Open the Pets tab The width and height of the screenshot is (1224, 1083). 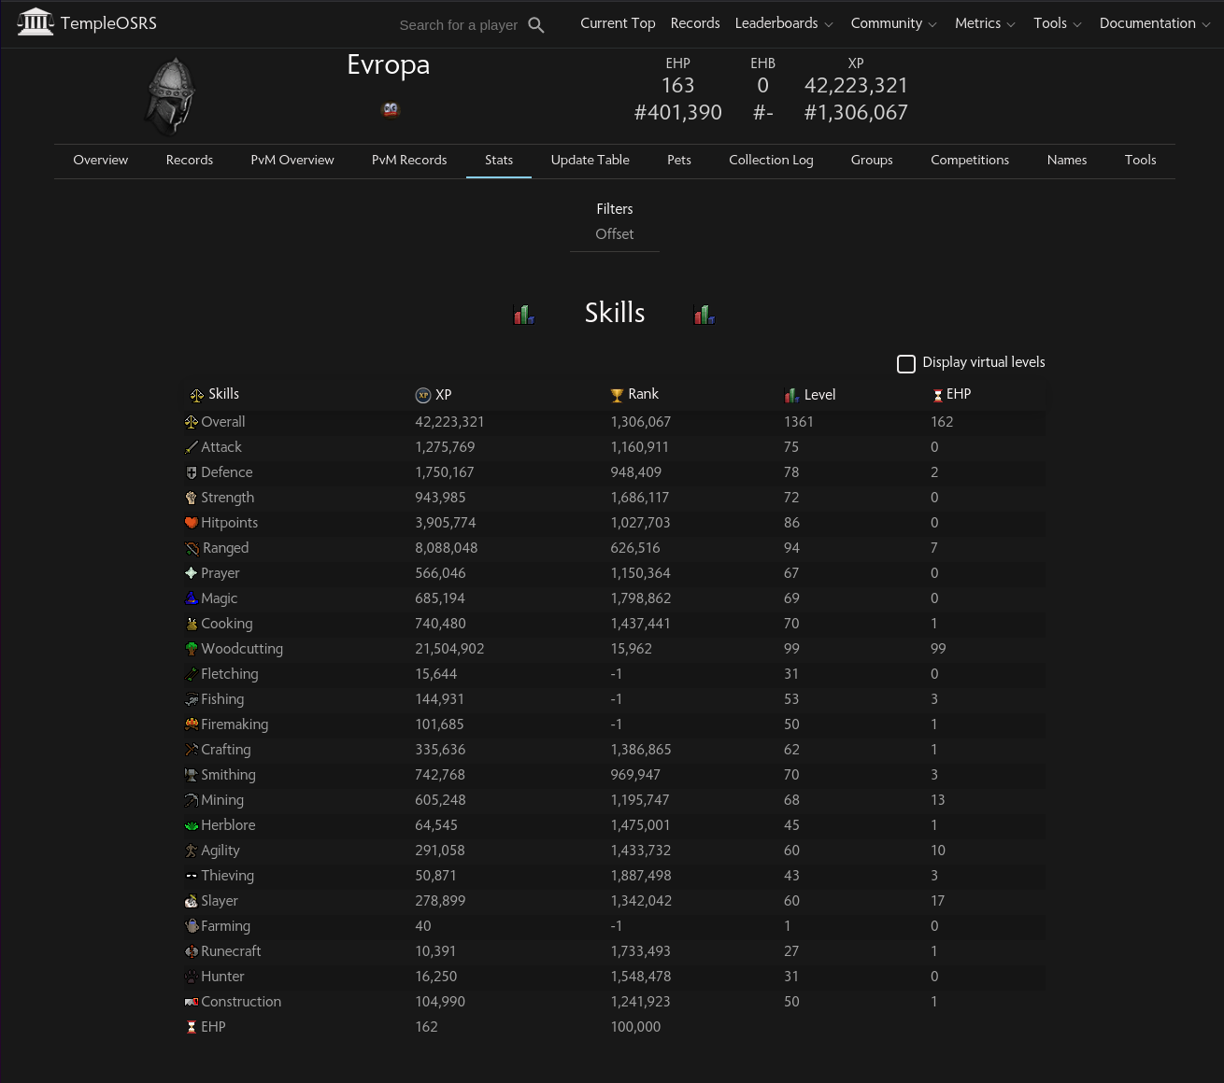[x=679, y=160]
